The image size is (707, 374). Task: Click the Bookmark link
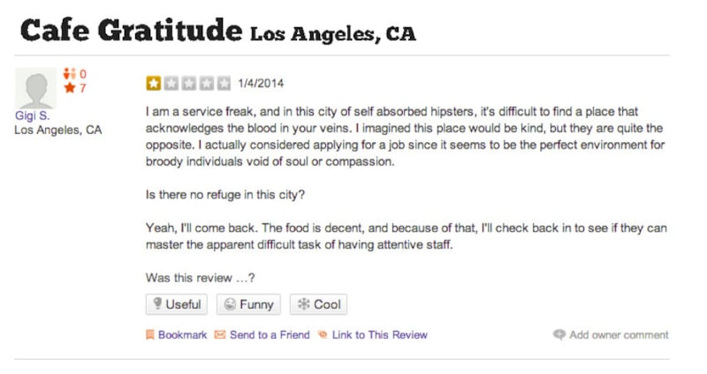(x=182, y=335)
